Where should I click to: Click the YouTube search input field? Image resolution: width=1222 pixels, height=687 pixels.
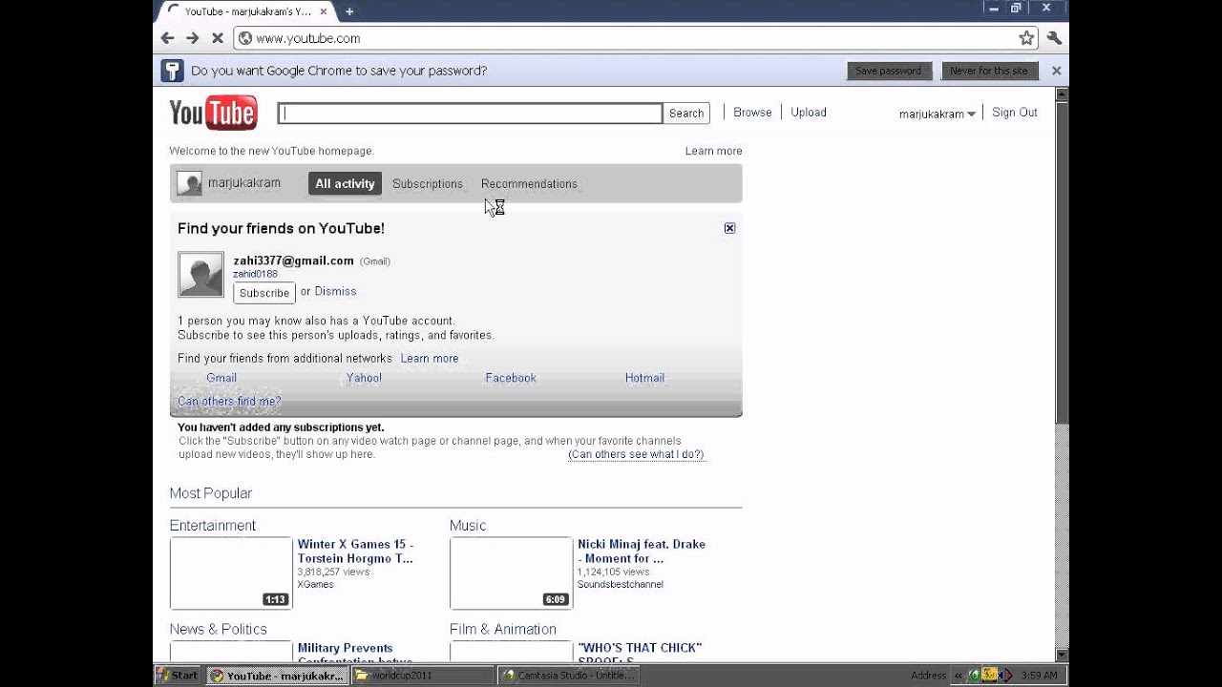tap(470, 114)
